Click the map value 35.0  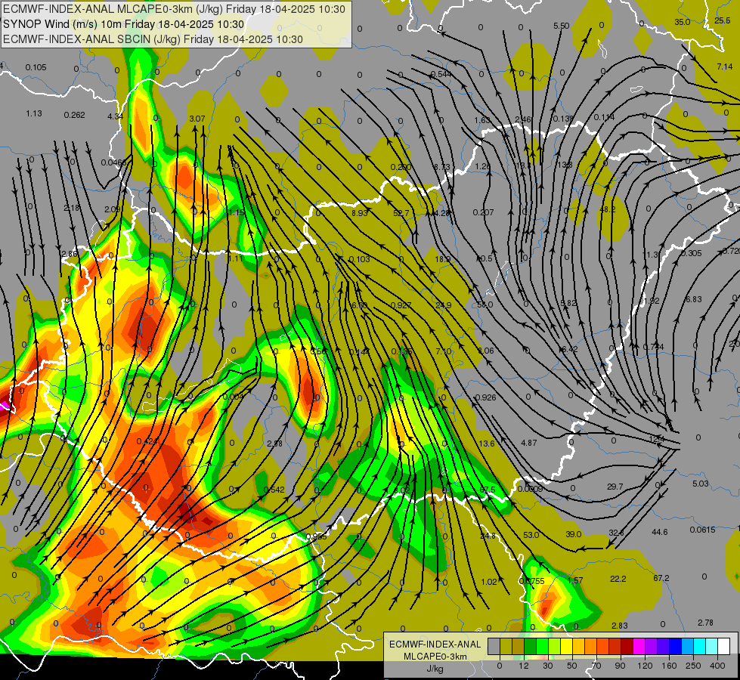[682, 22]
